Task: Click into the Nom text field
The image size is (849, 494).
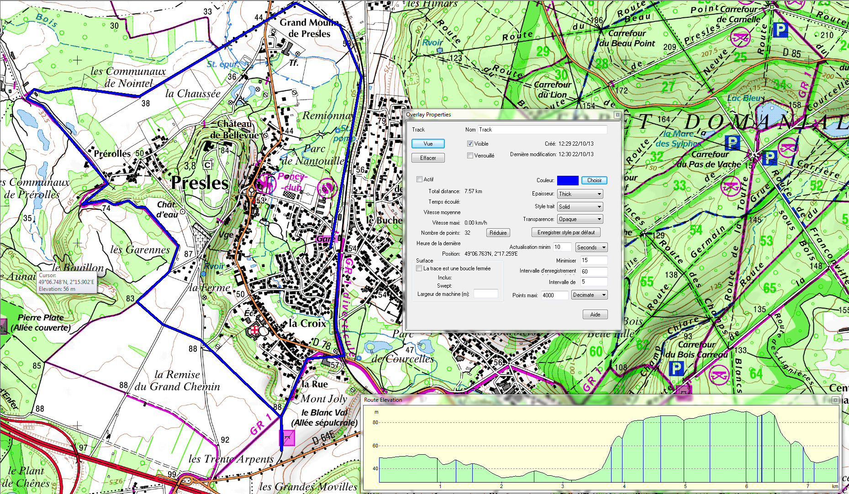Action: tap(542, 130)
